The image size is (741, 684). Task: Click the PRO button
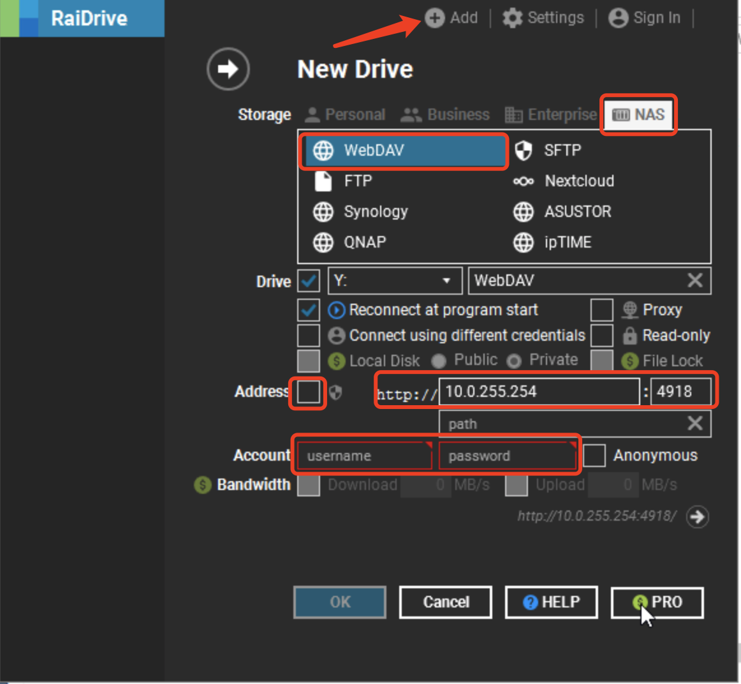(657, 602)
